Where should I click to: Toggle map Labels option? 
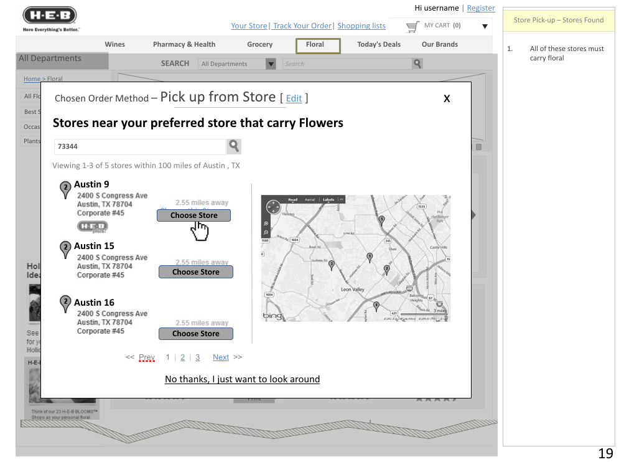[328, 200]
